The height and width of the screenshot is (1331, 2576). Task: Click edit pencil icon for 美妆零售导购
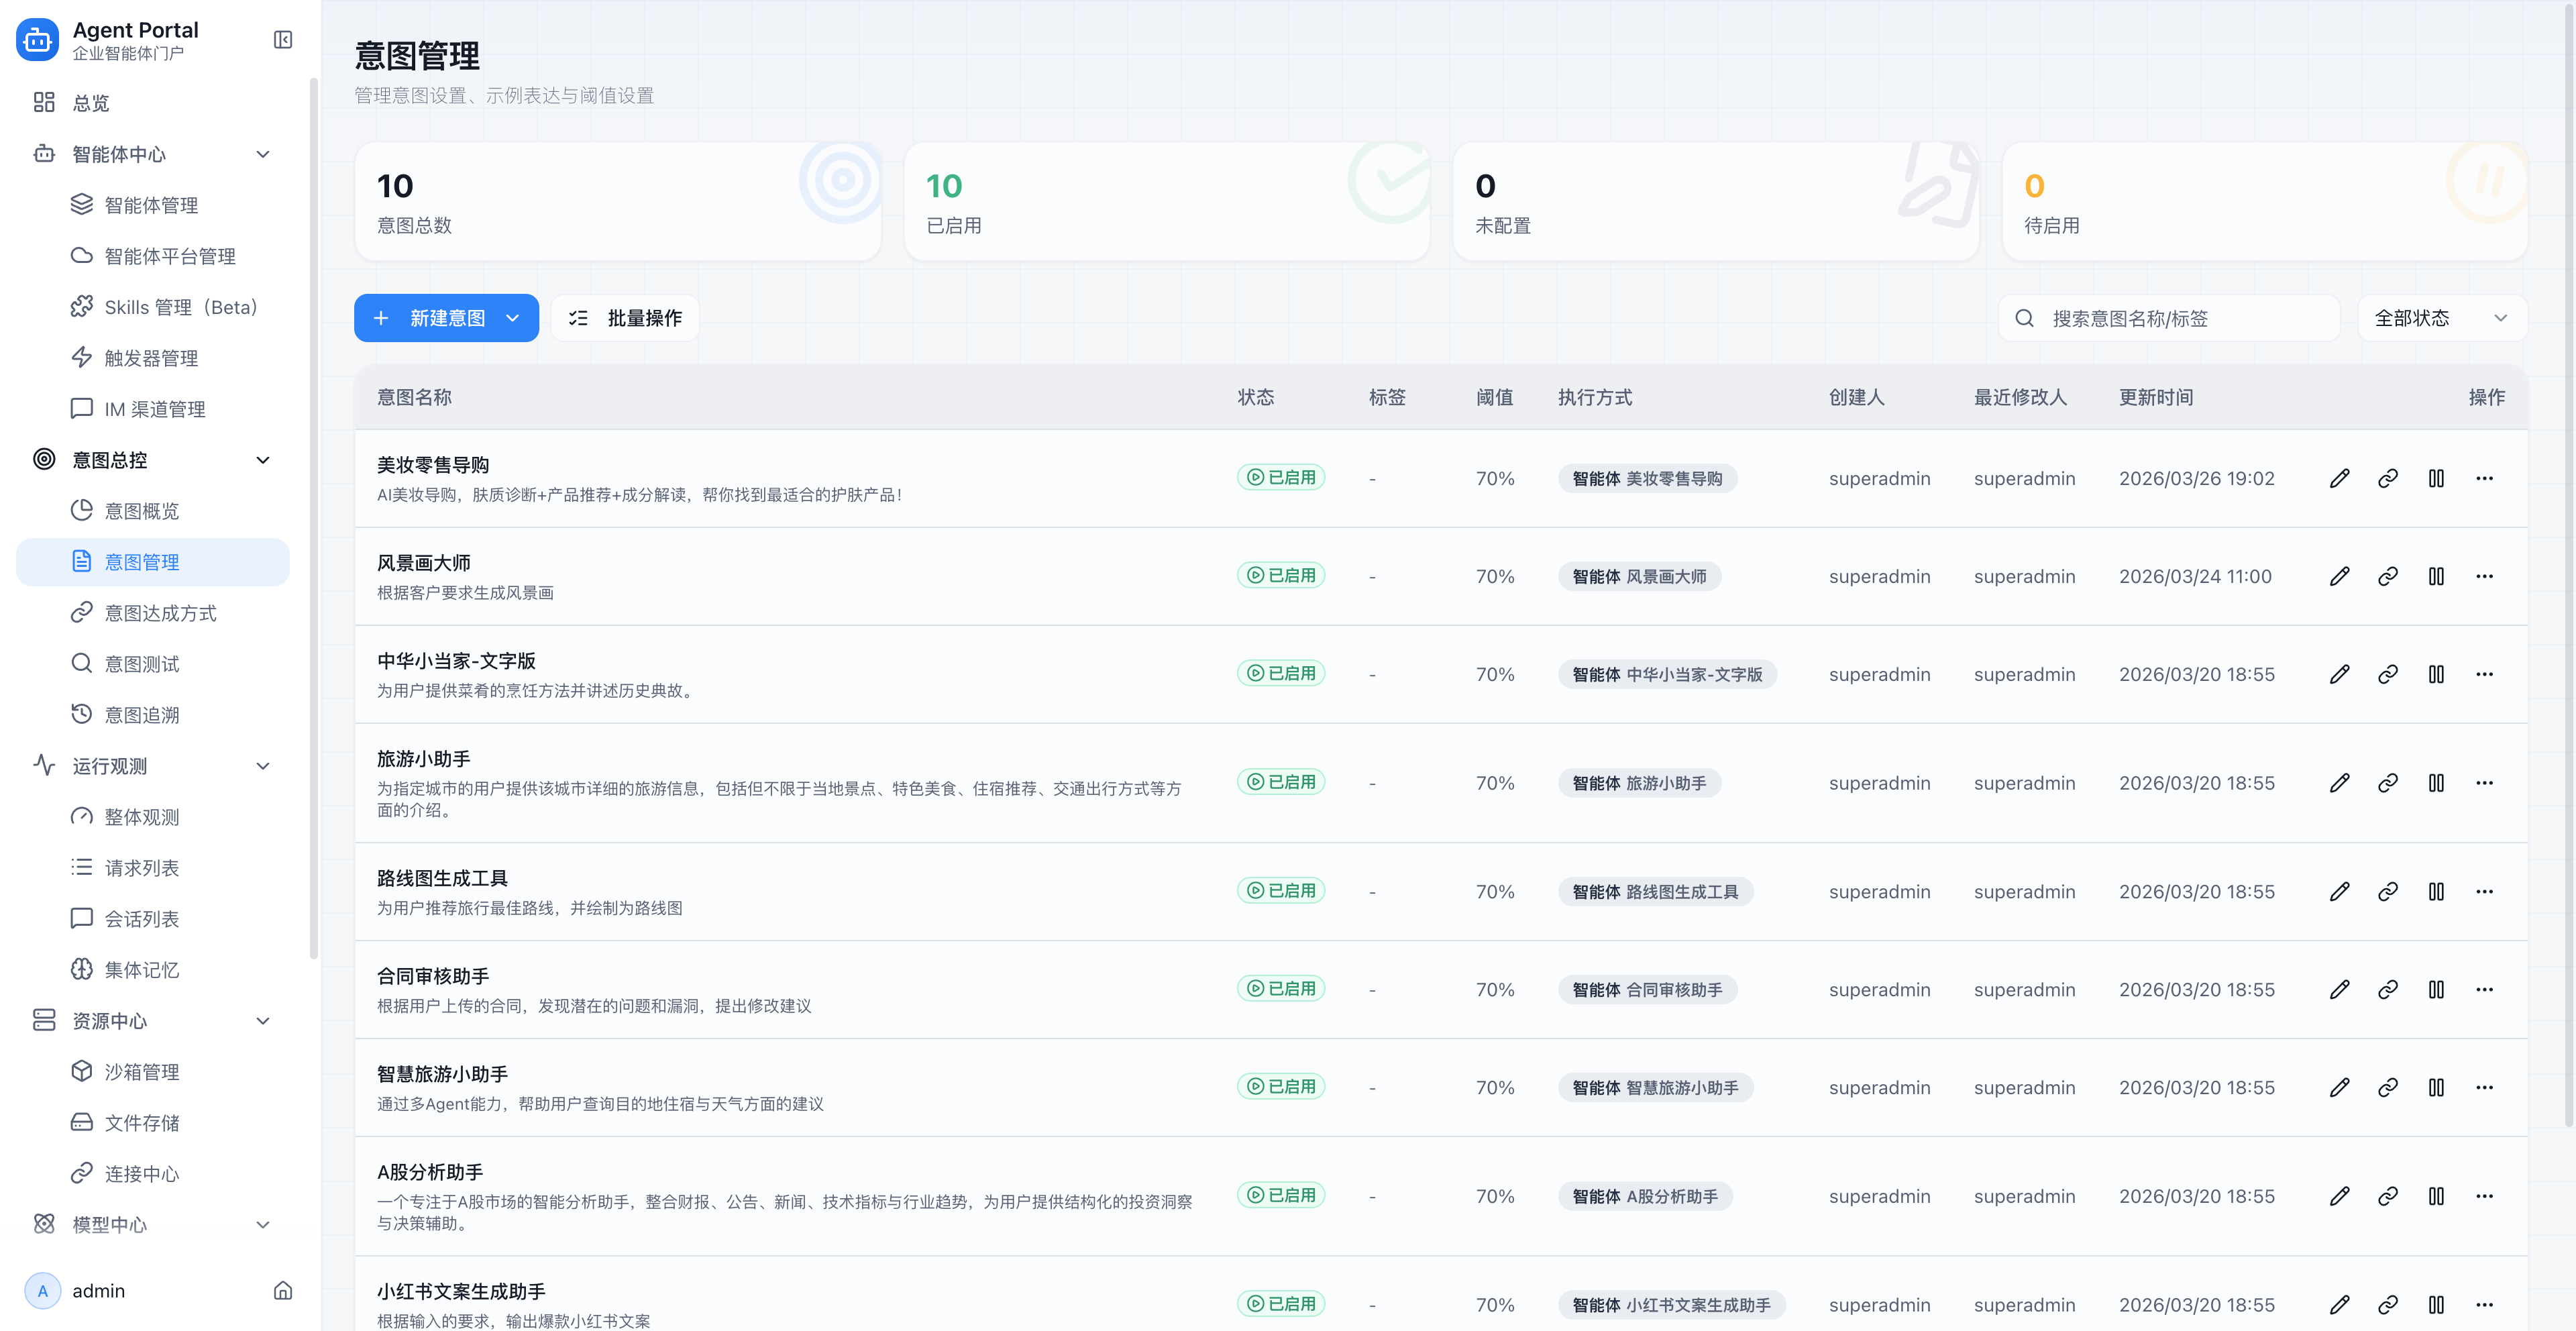click(x=2339, y=478)
